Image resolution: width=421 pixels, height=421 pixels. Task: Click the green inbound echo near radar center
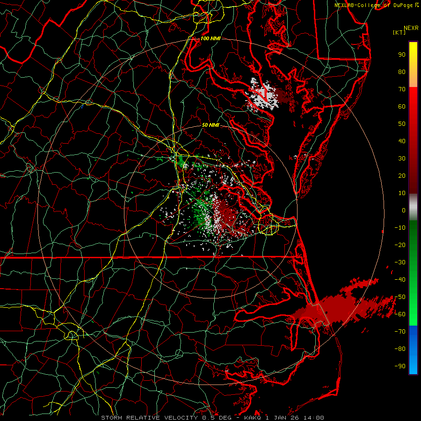tap(202, 213)
